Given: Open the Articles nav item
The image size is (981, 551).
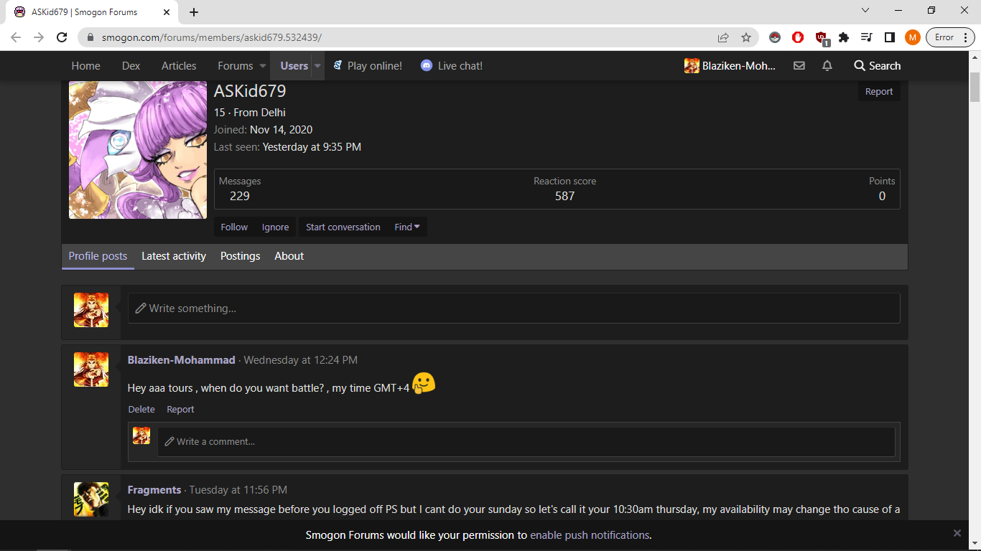Looking at the screenshot, I should pyautogui.click(x=179, y=66).
